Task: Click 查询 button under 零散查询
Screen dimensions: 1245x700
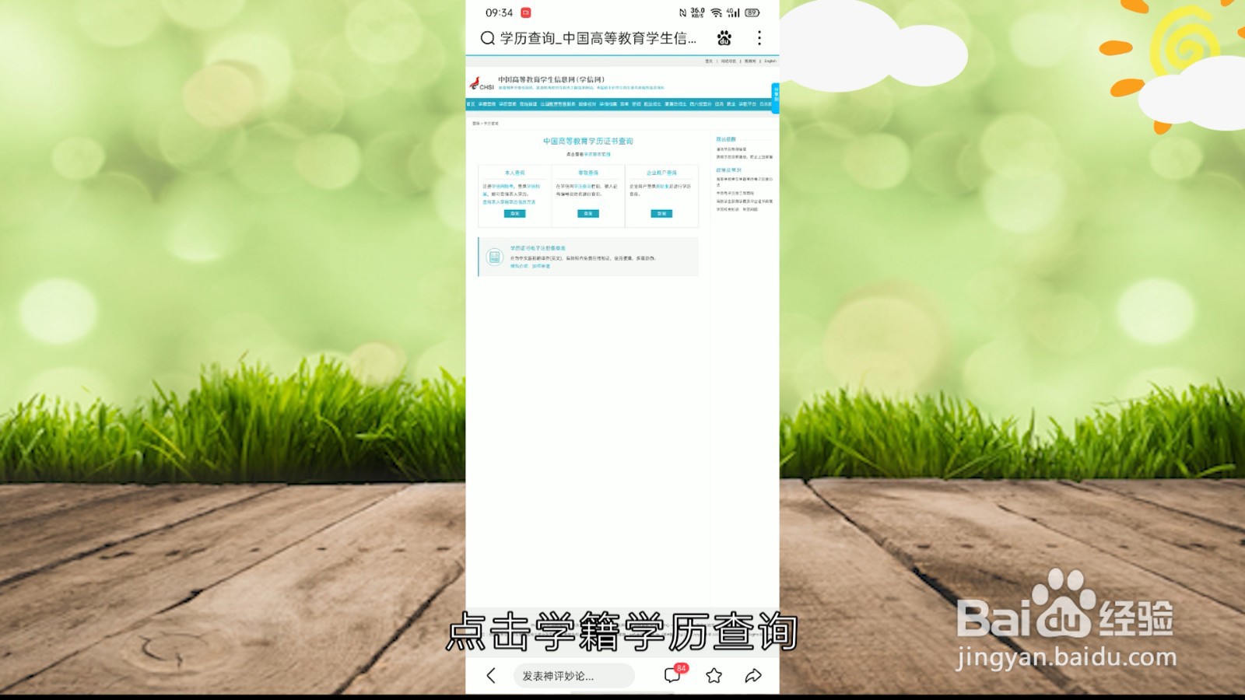Action: point(588,213)
